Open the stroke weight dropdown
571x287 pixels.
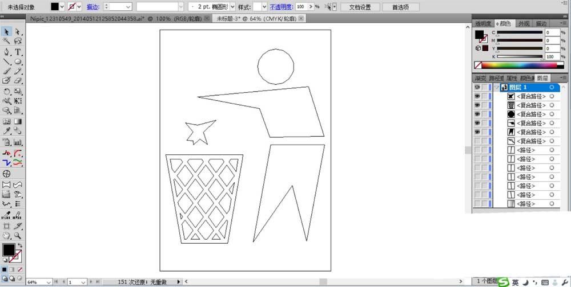pos(128,6)
